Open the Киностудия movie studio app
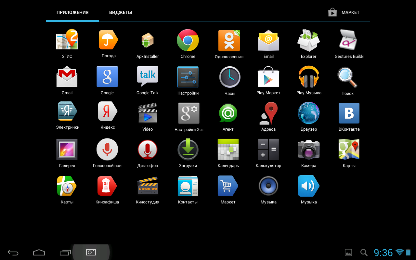Screen dimensions: 416x260 point(148,186)
